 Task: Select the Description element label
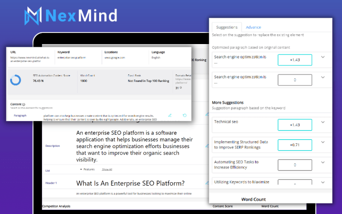tap(53, 146)
